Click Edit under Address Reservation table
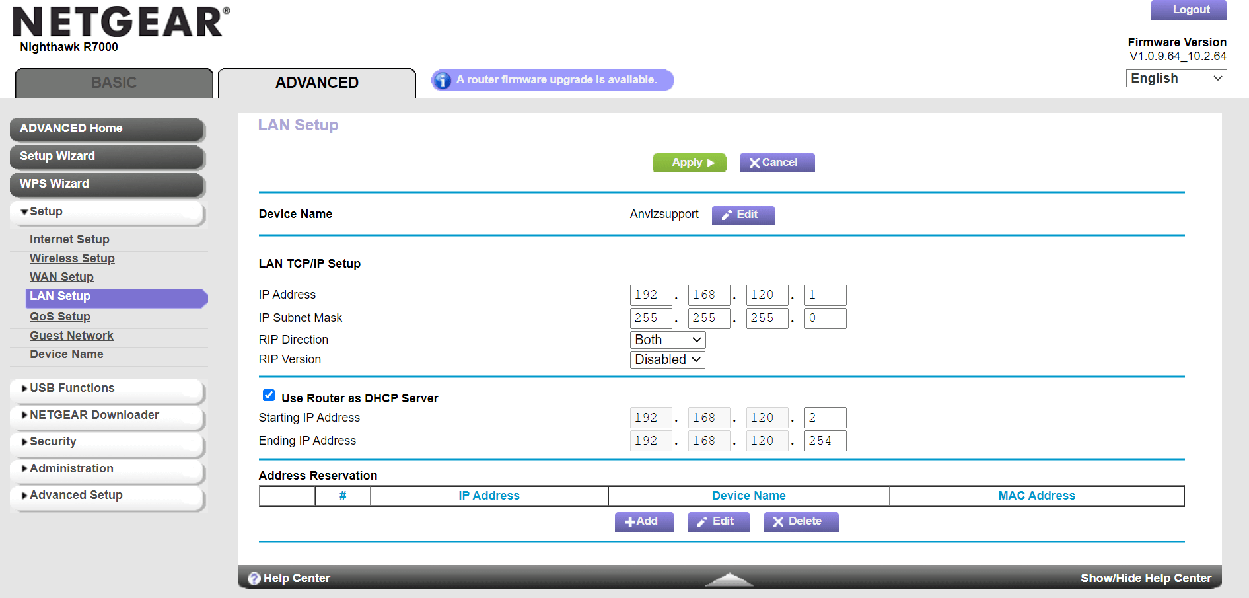This screenshot has width=1249, height=598. (718, 521)
